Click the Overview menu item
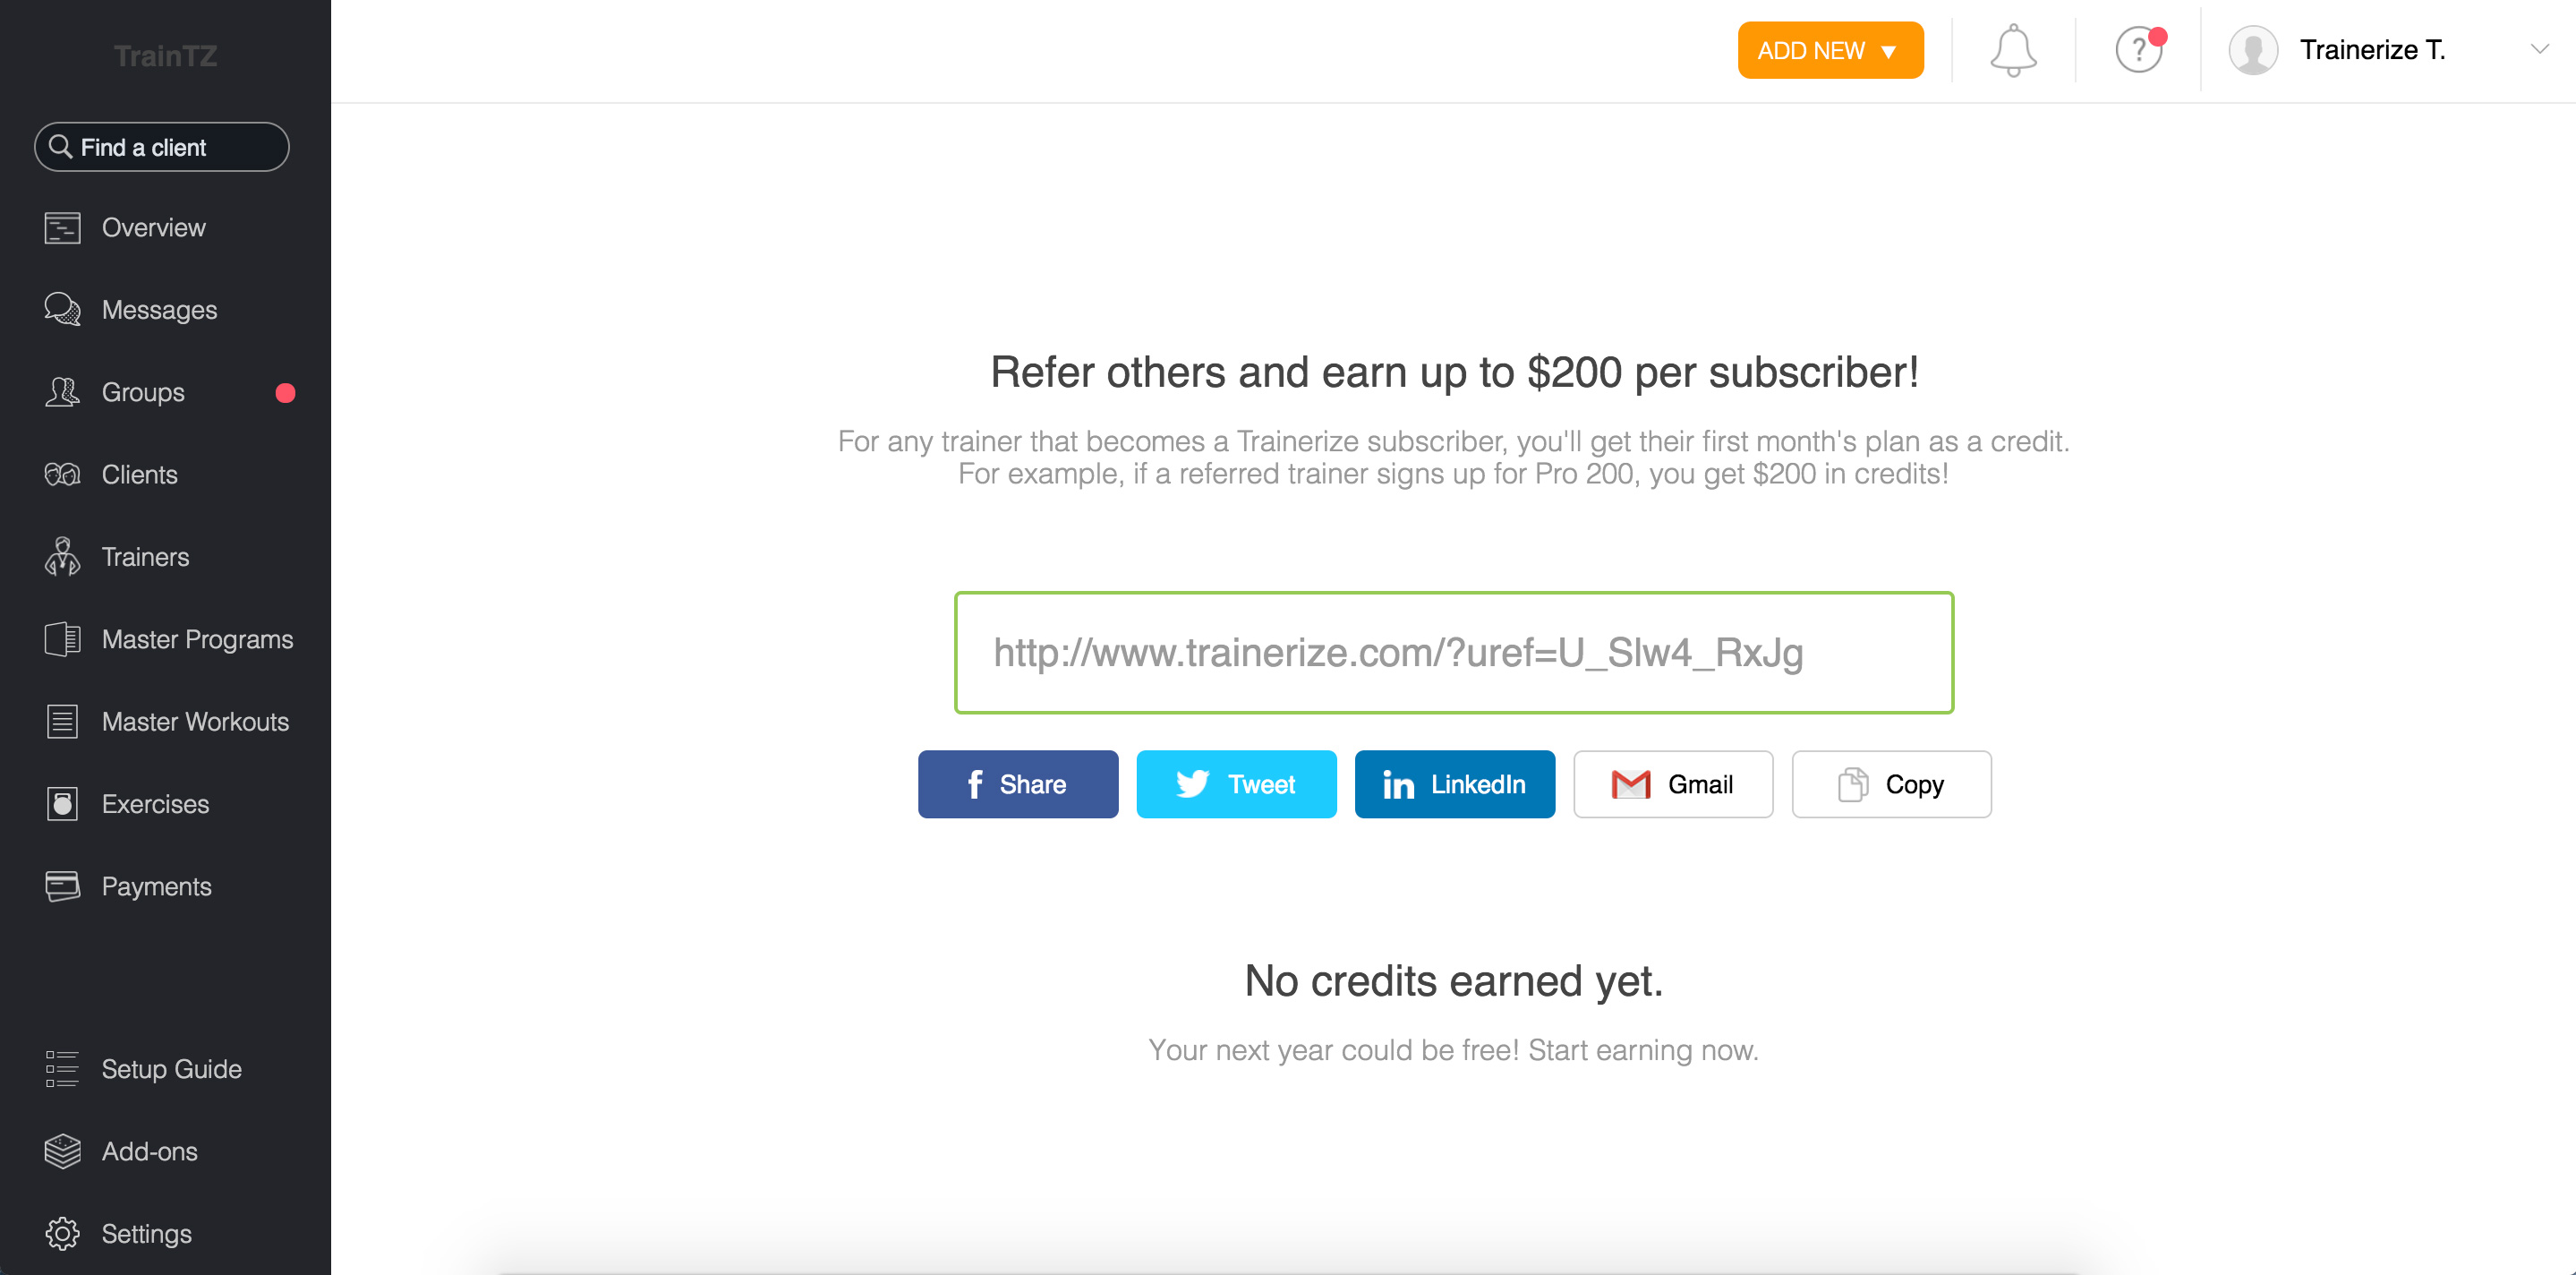Viewport: 2576px width, 1275px height. pos(155,227)
